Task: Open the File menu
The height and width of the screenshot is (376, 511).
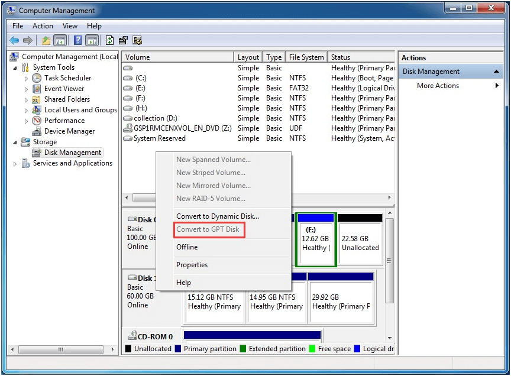Action: tap(18, 26)
